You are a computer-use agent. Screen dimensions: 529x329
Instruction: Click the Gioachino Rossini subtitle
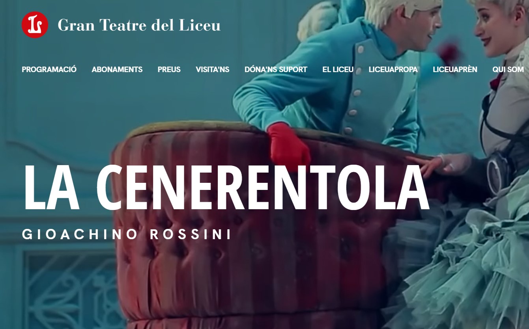(x=127, y=234)
